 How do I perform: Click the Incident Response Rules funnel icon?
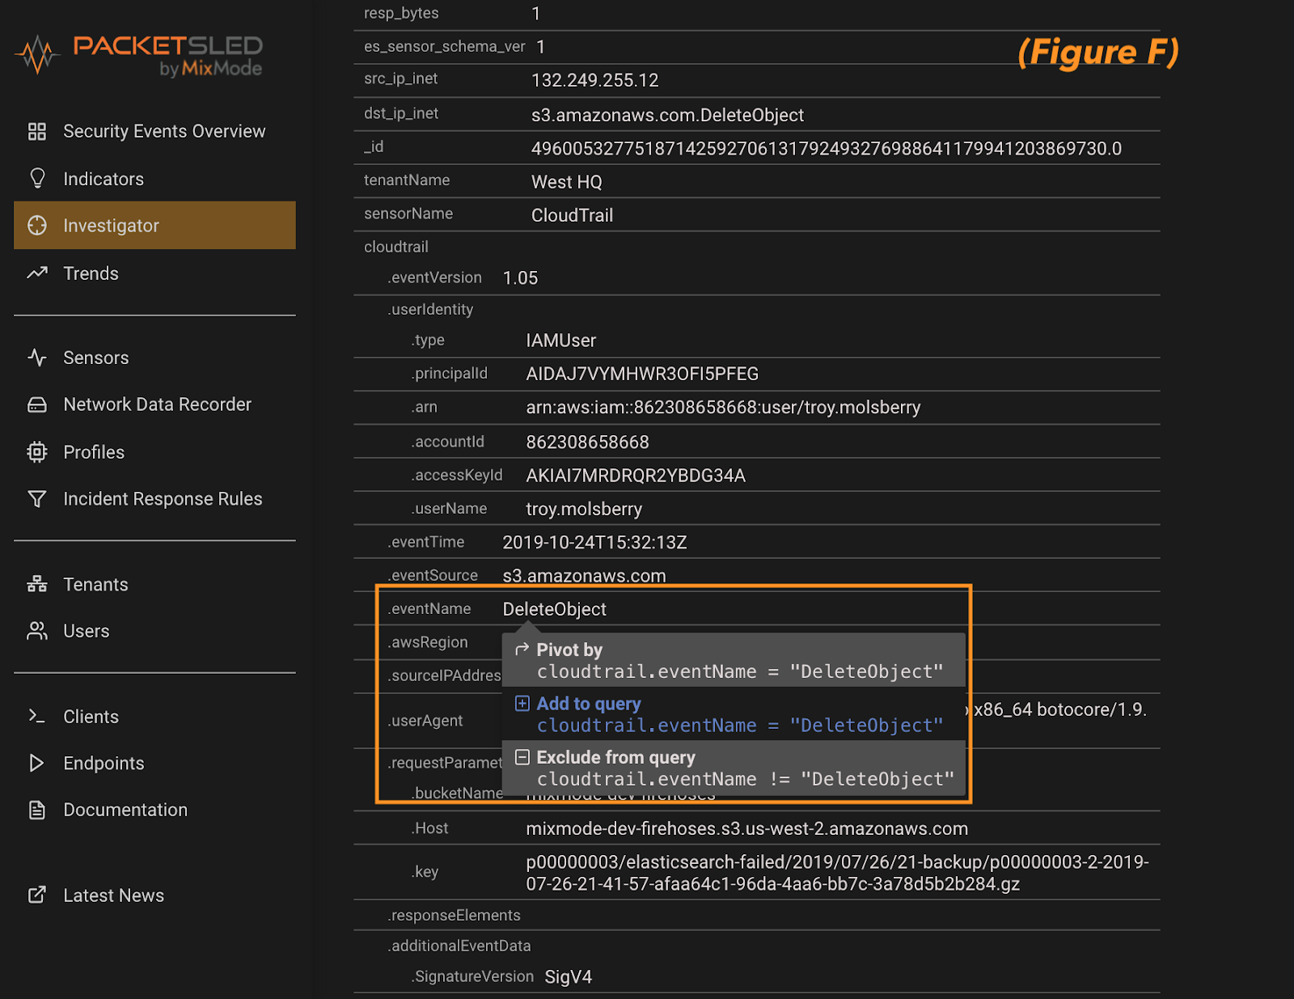click(x=37, y=499)
